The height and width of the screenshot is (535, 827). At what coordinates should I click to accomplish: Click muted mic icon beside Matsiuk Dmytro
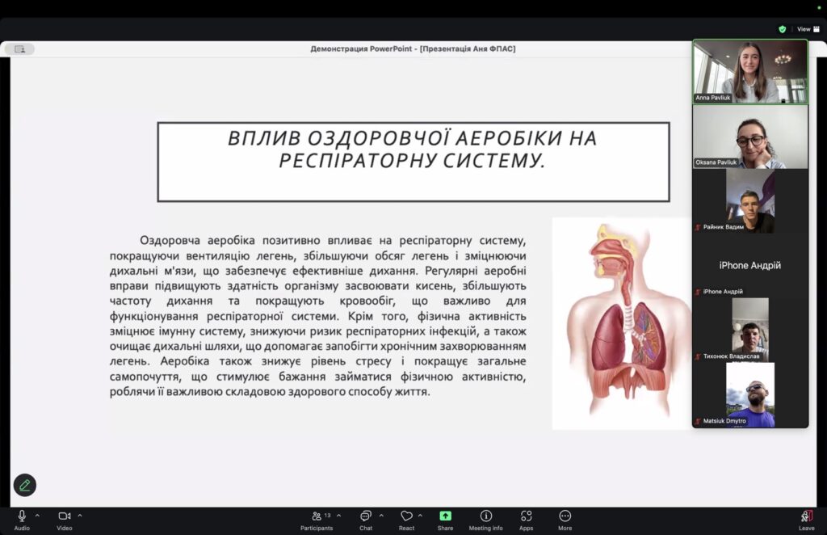(698, 421)
